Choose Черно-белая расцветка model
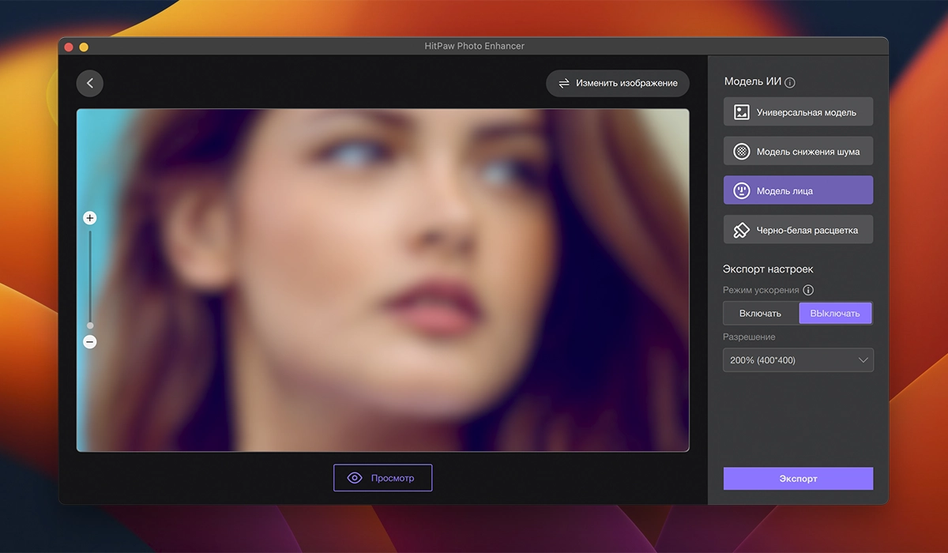 pos(806,230)
